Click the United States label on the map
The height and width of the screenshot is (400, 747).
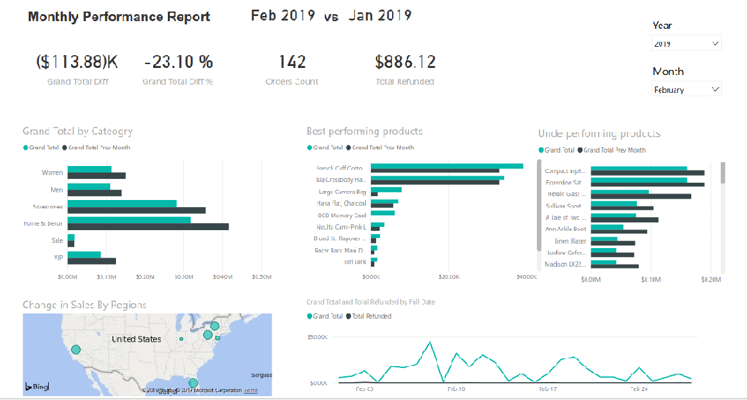(136, 340)
